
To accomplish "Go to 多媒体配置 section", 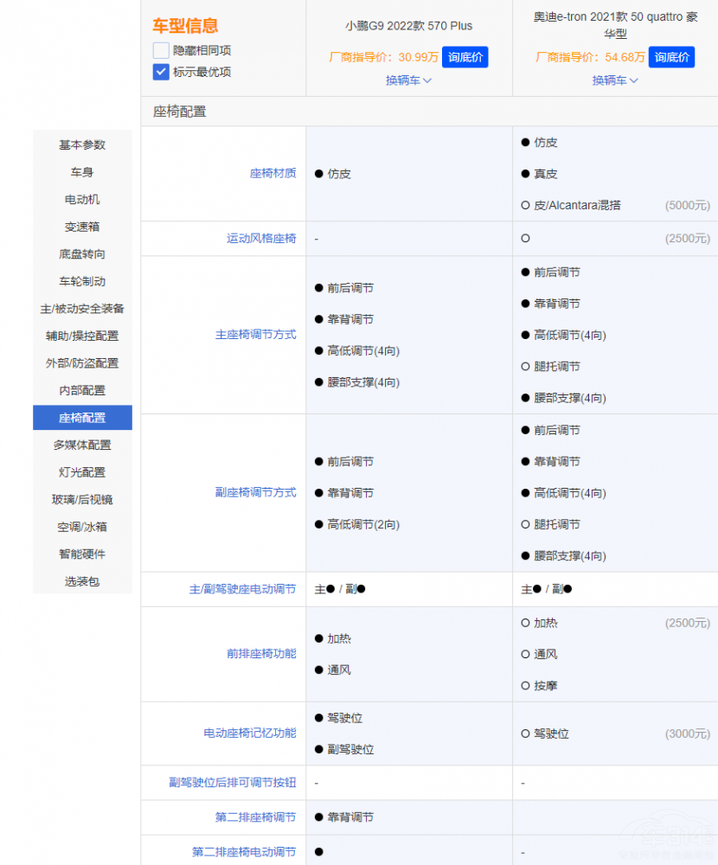I will [x=82, y=445].
